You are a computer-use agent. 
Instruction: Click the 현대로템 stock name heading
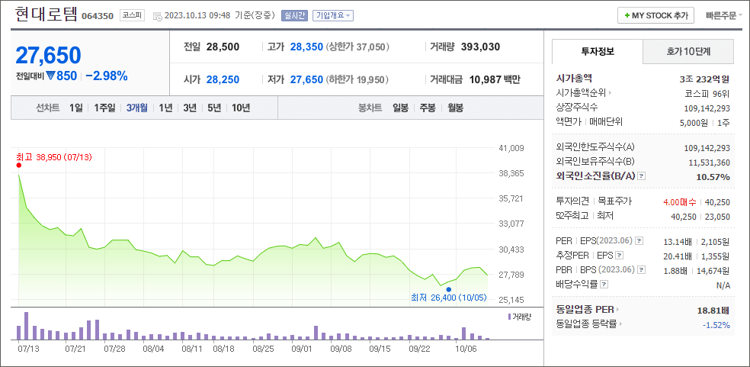tap(46, 14)
